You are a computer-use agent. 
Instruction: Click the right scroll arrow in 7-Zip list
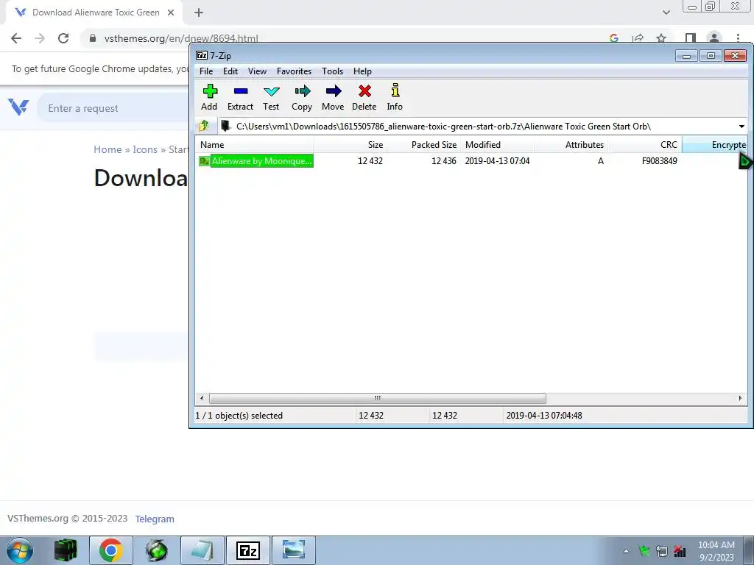pyautogui.click(x=740, y=398)
